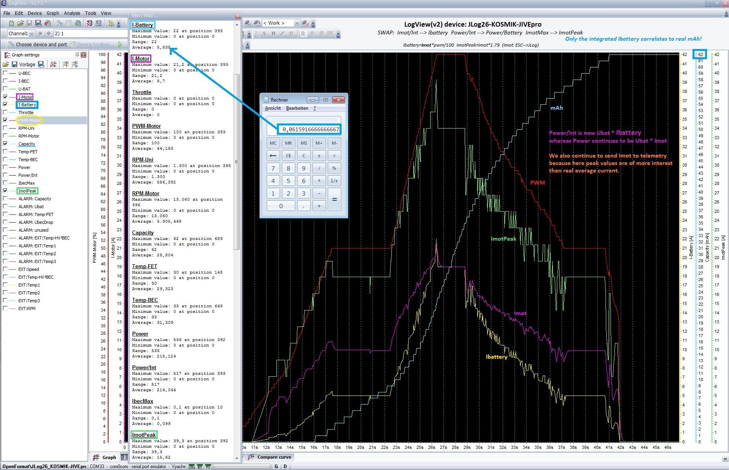Expand the text alignment toolbar overflow arrow
This screenshot has width=729, height=470.
338,34
